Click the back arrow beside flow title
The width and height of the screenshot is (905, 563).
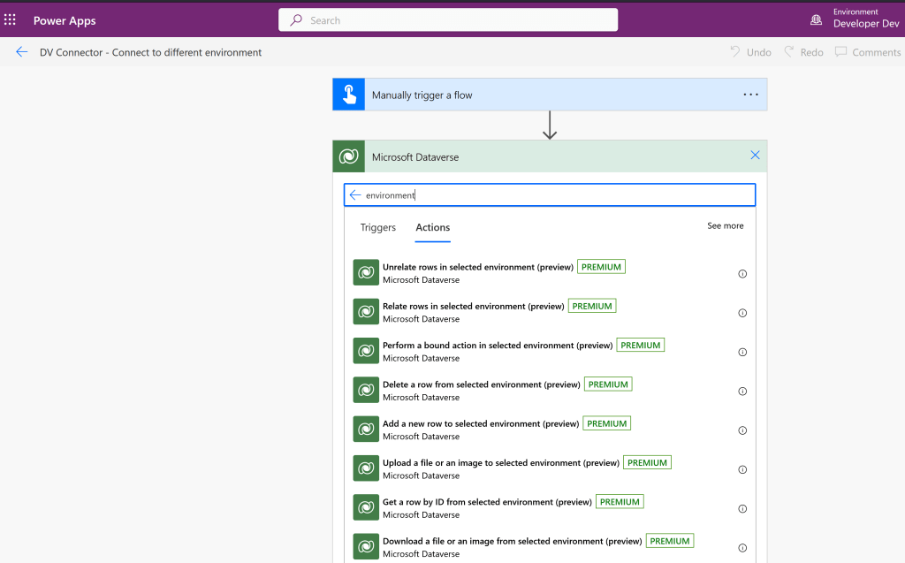pyautogui.click(x=22, y=52)
